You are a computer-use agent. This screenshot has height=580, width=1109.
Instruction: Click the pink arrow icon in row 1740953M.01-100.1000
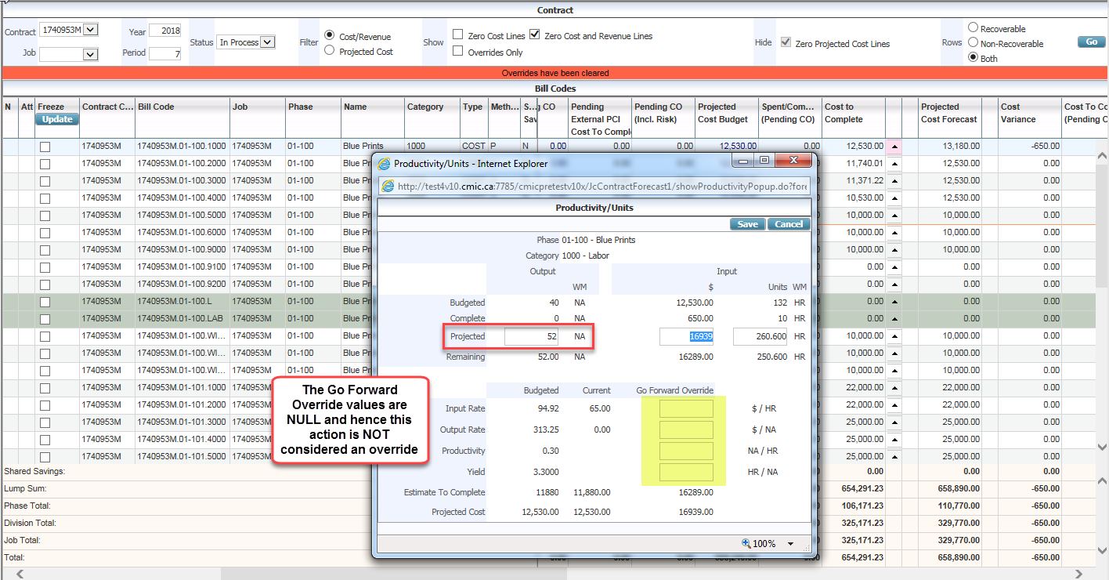[894, 146]
